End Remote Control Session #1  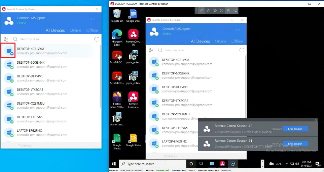coord(295,144)
